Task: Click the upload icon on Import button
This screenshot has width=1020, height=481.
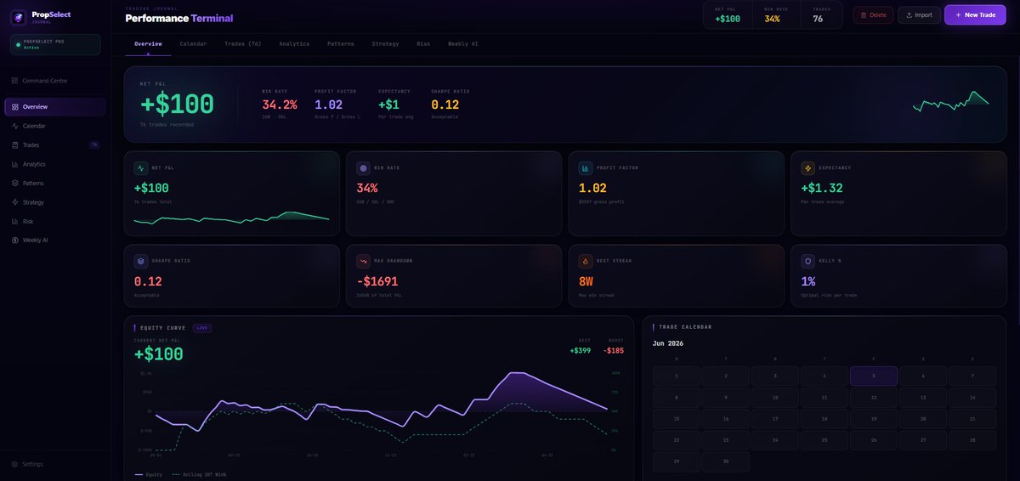Action: pos(909,14)
